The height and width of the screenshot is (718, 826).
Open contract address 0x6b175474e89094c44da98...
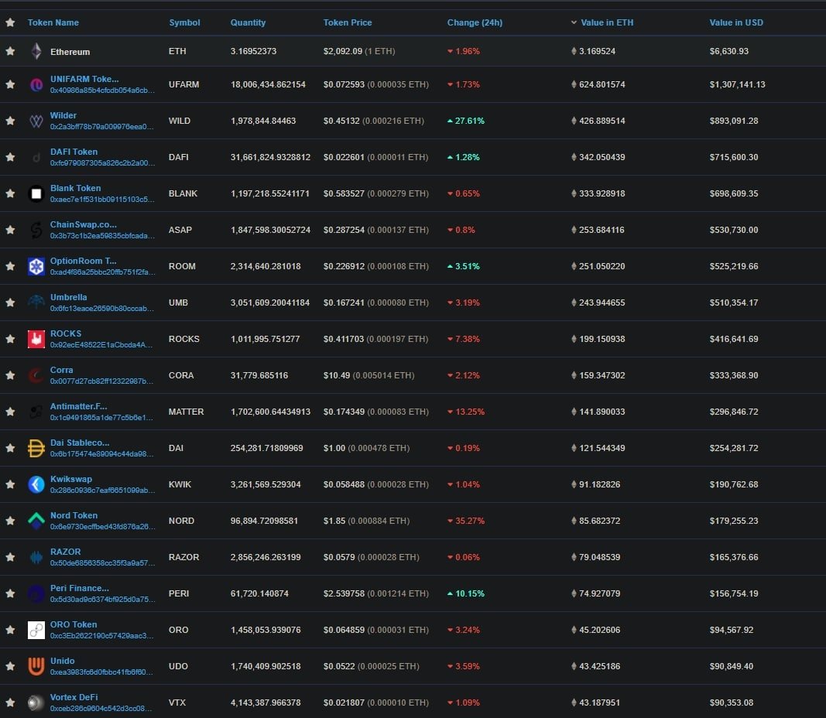click(101, 453)
